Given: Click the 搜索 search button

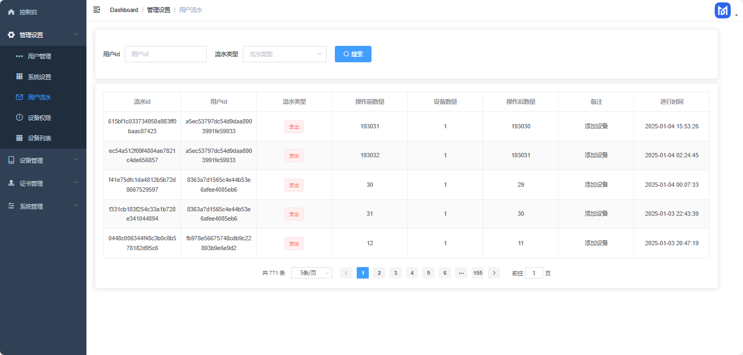Looking at the screenshot, I should [x=353, y=54].
